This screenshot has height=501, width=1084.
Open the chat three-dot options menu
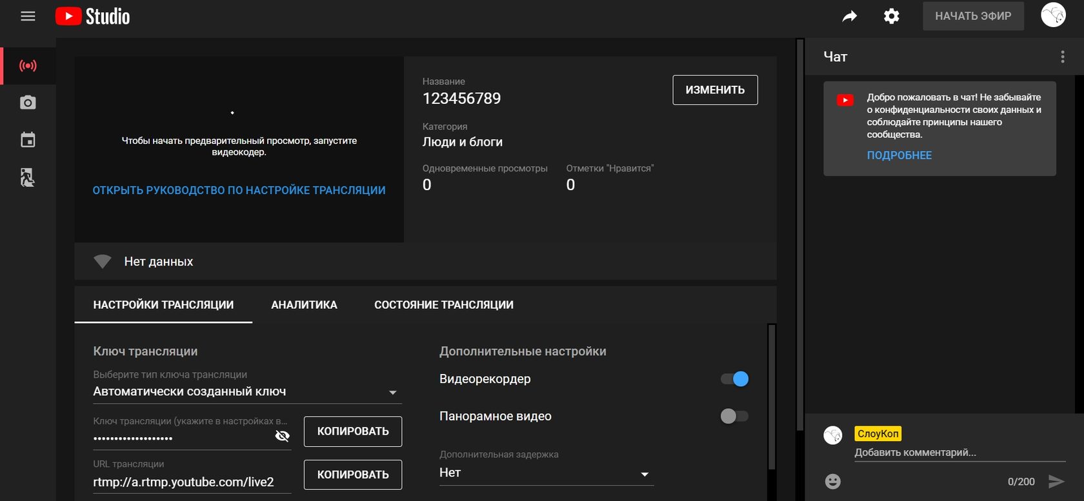(1063, 57)
